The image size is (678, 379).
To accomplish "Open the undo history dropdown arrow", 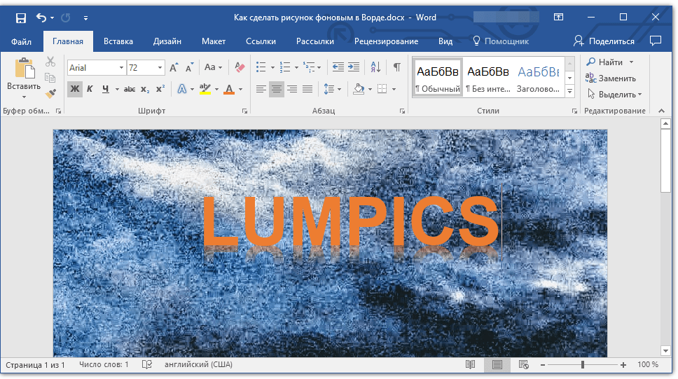I will [53, 18].
